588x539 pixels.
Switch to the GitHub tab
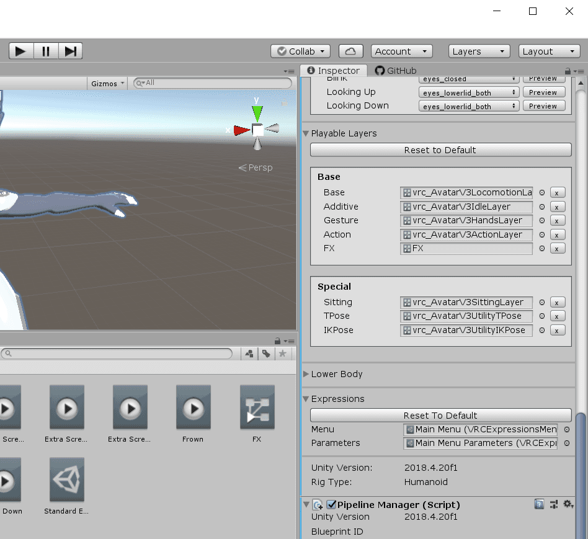(396, 71)
